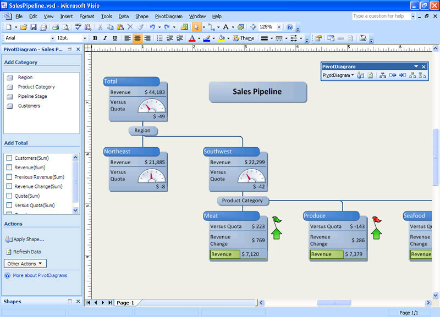Click the Type a question for help box
This screenshot has height=317, width=440.
(381, 16)
